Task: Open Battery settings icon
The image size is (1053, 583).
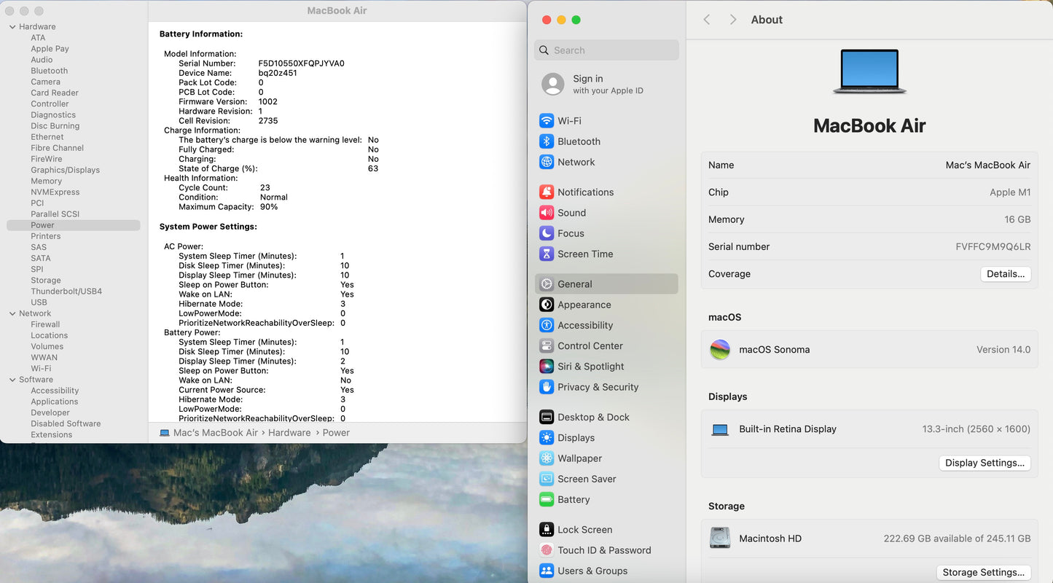Action: 546,500
